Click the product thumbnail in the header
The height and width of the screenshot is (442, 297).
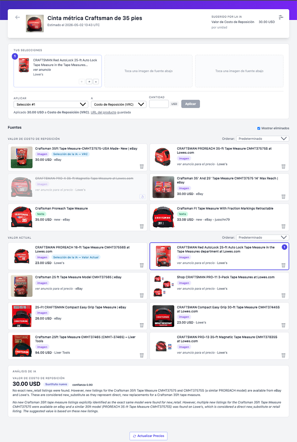coord(35,23)
